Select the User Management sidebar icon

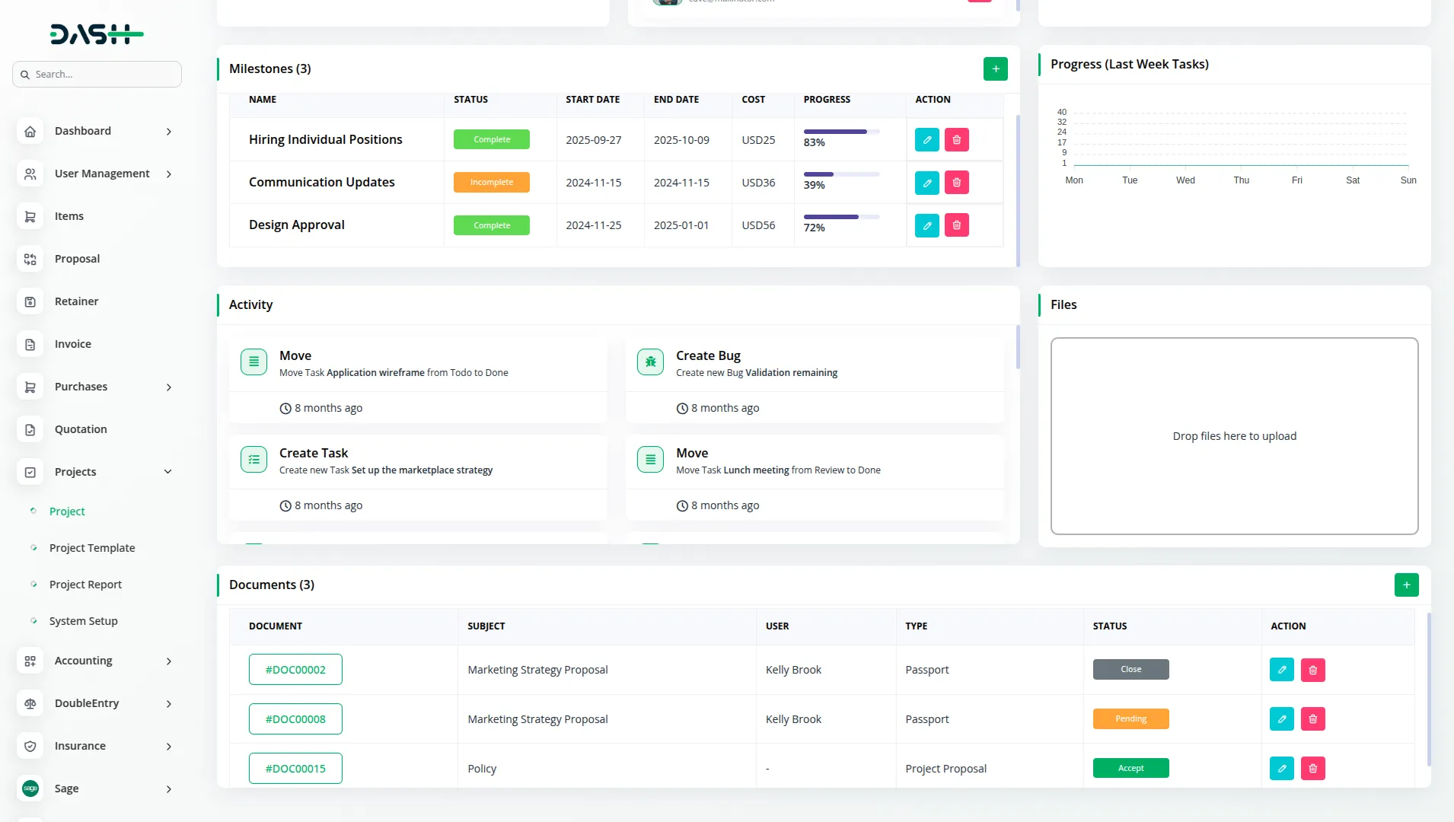coord(30,174)
